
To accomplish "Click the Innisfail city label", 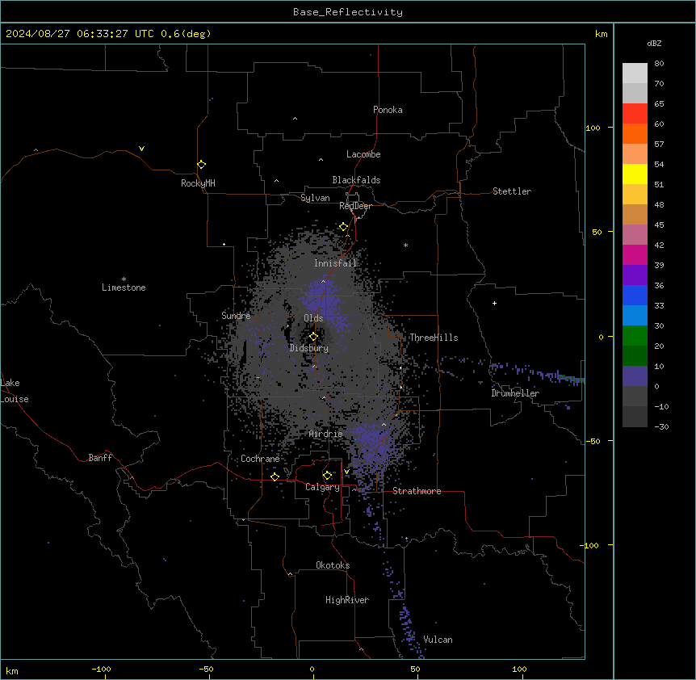I will 336,263.
